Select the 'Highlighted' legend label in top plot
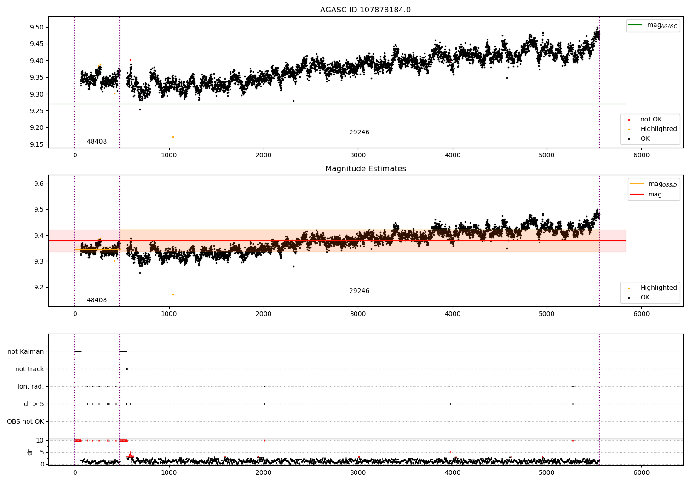This screenshot has height=483, width=690. (x=659, y=129)
